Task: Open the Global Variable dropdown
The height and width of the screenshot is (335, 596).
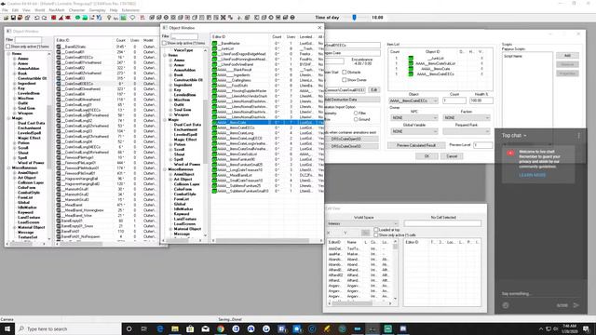Action: click(413, 131)
